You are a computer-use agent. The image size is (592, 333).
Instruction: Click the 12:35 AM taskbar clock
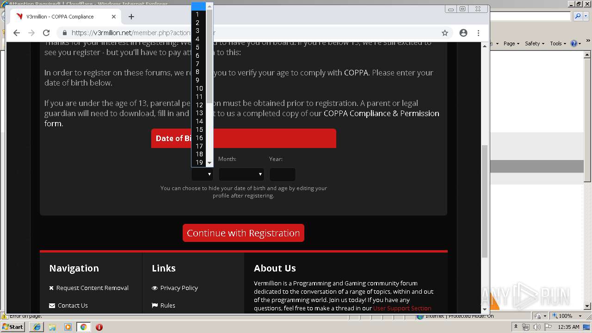click(x=568, y=327)
